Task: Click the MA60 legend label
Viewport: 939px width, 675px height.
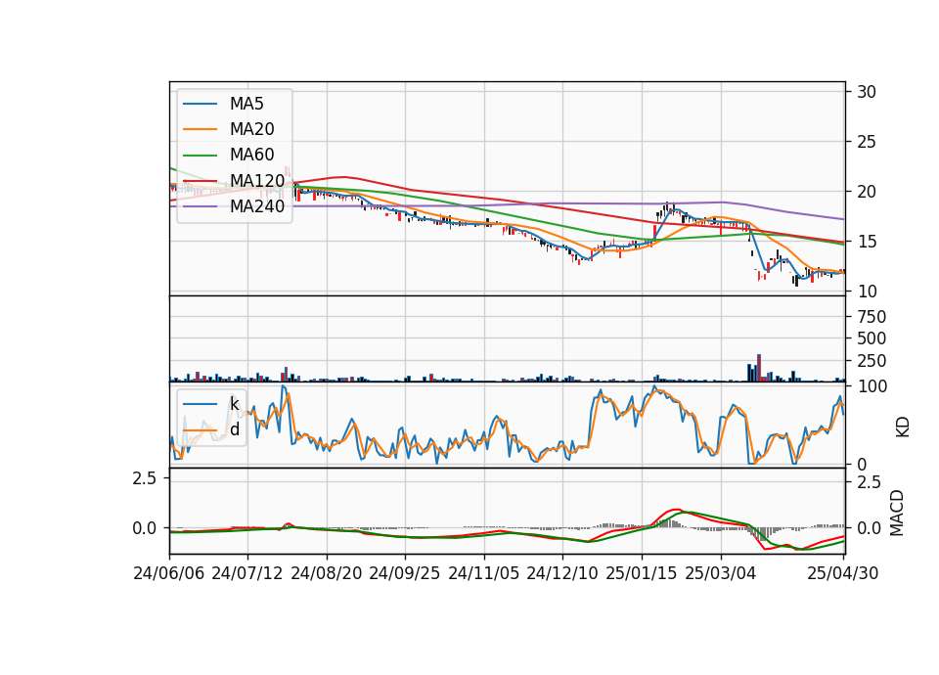Action: coord(251,155)
